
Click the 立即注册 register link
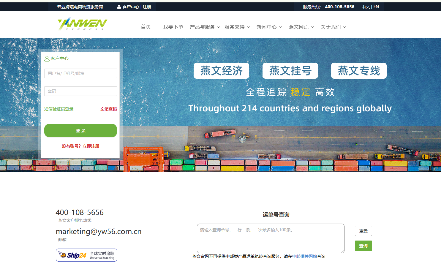91,146
